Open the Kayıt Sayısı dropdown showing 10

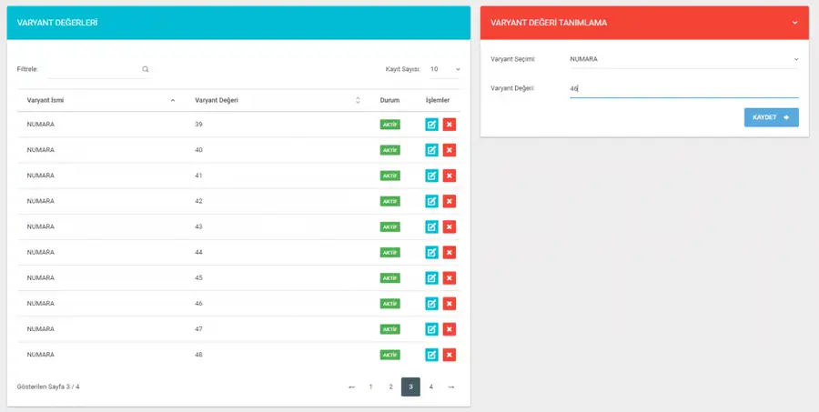pyautogui.click(x=444, y=69)
